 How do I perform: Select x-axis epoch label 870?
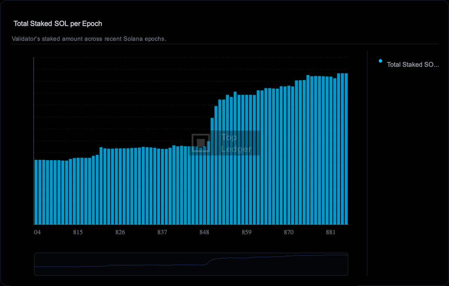(289, 232)
